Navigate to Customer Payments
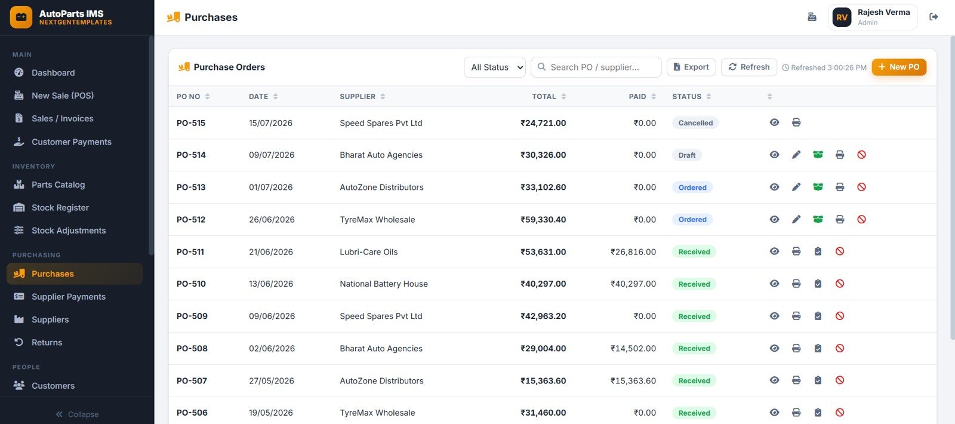This screenshot has width=955, height=424. 75,142
